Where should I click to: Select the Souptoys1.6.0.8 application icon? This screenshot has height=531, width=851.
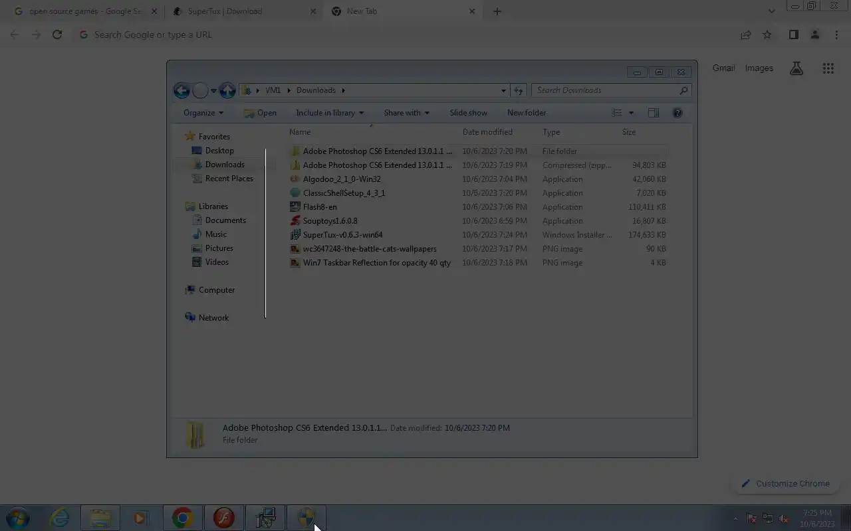[x=295, y=221]
